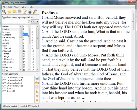Click the speech bubble icon beside passage box
The image size is (137, 110).
[29, 21]
